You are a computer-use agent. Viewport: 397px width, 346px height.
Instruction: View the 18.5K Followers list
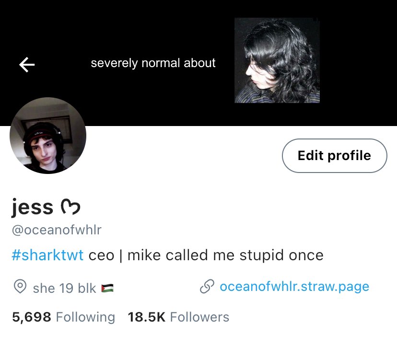tap(178, 317)
